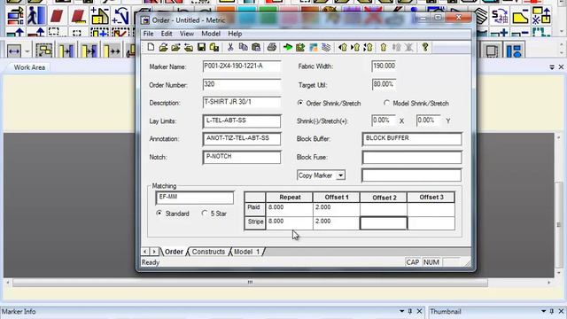Click the Notch field P-NOTCH
The height and width of the screenshot is (319, 567).
coord(242,158)
